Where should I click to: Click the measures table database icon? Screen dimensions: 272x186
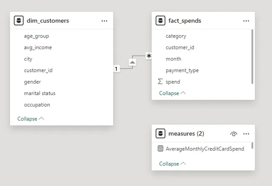pos(160,134)
